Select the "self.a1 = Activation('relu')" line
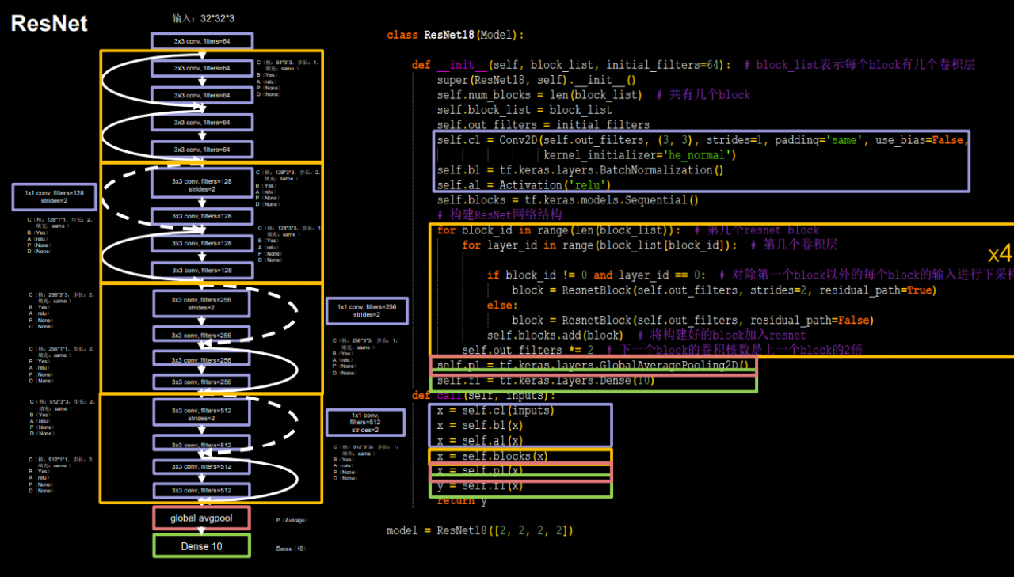 coord(524,185)
